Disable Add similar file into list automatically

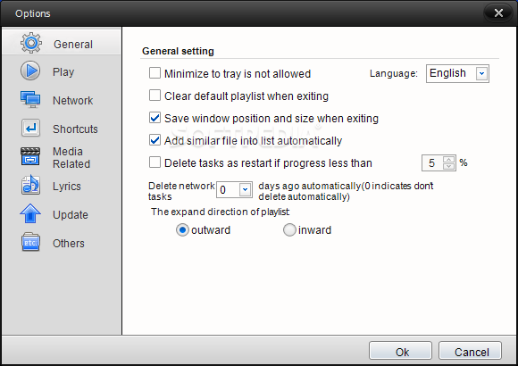point(155,140)
